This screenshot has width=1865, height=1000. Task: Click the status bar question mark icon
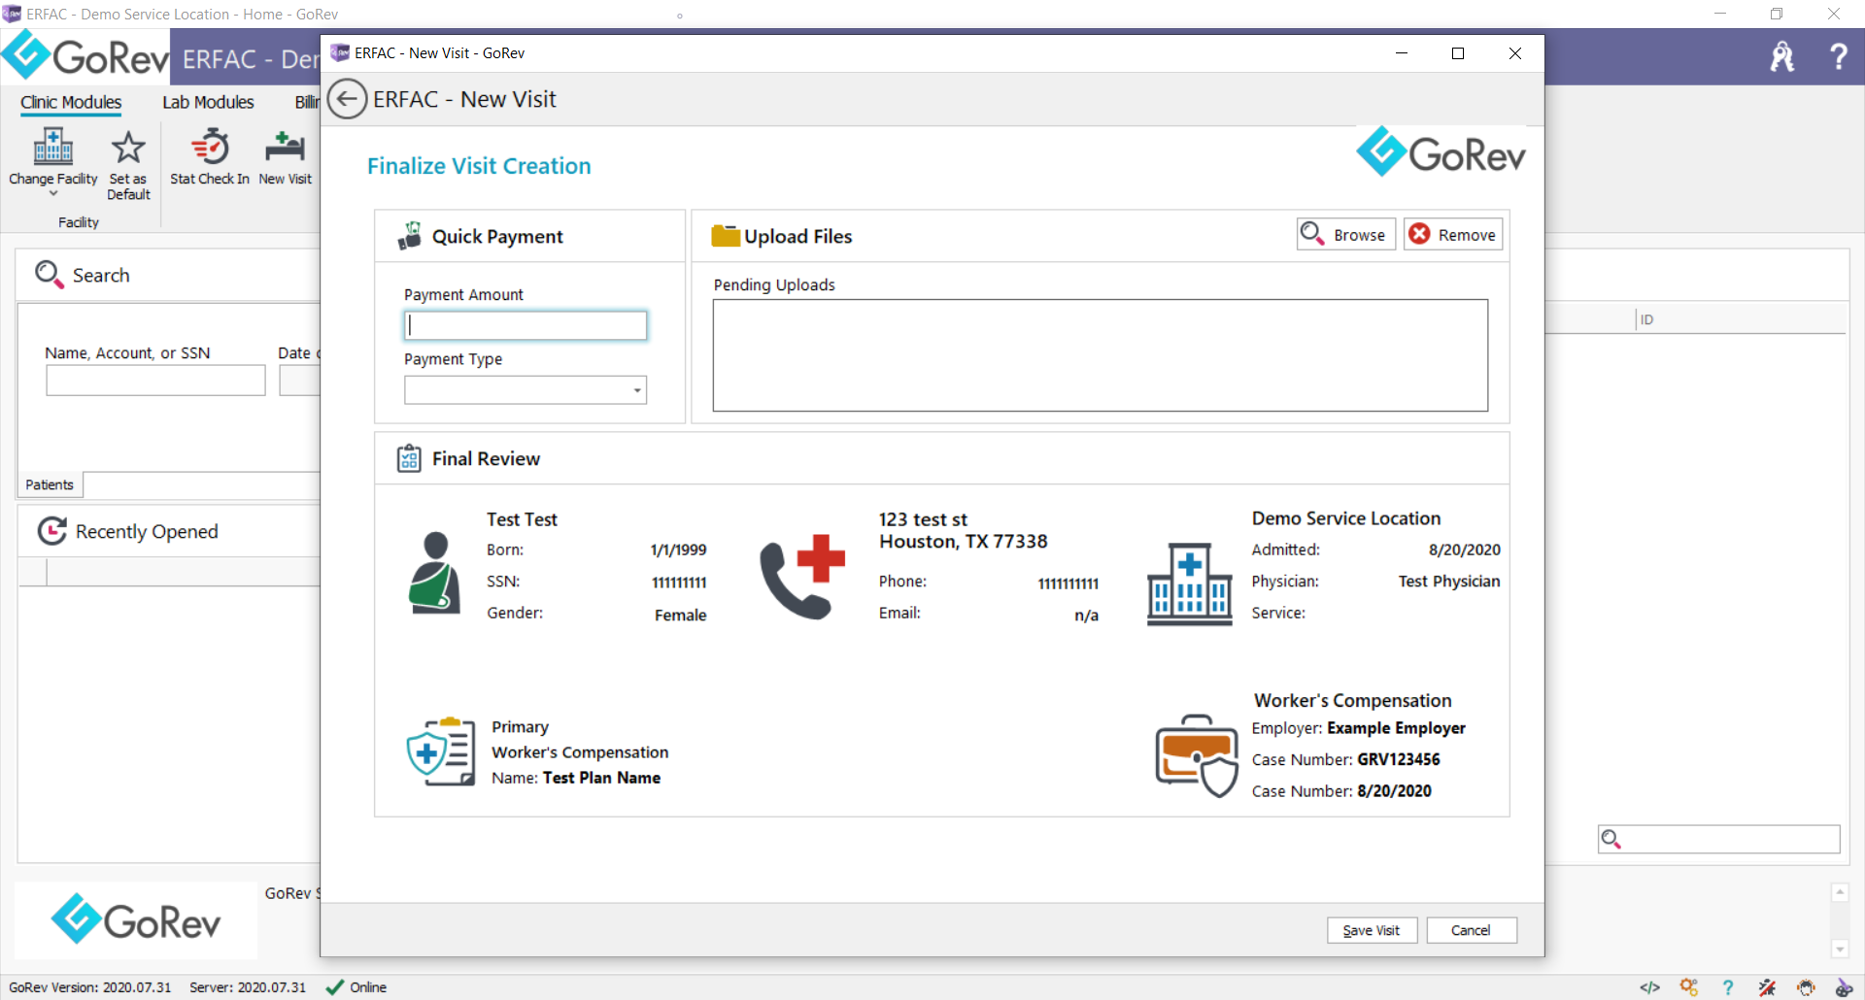click(x=1728, y=987)
